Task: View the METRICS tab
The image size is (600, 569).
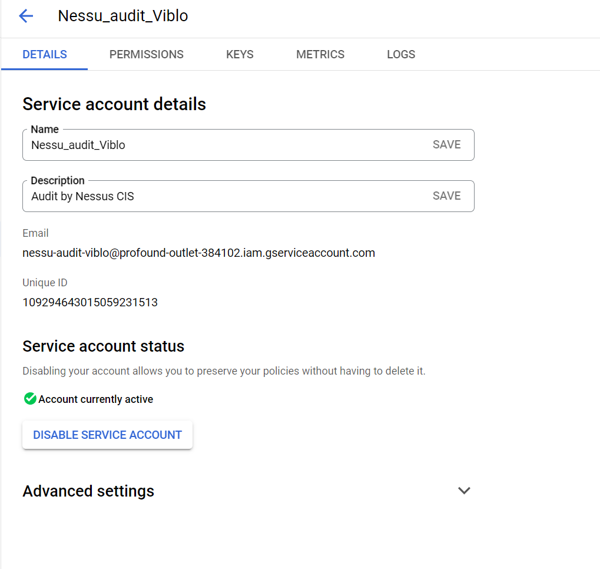Action: point(320,54)
